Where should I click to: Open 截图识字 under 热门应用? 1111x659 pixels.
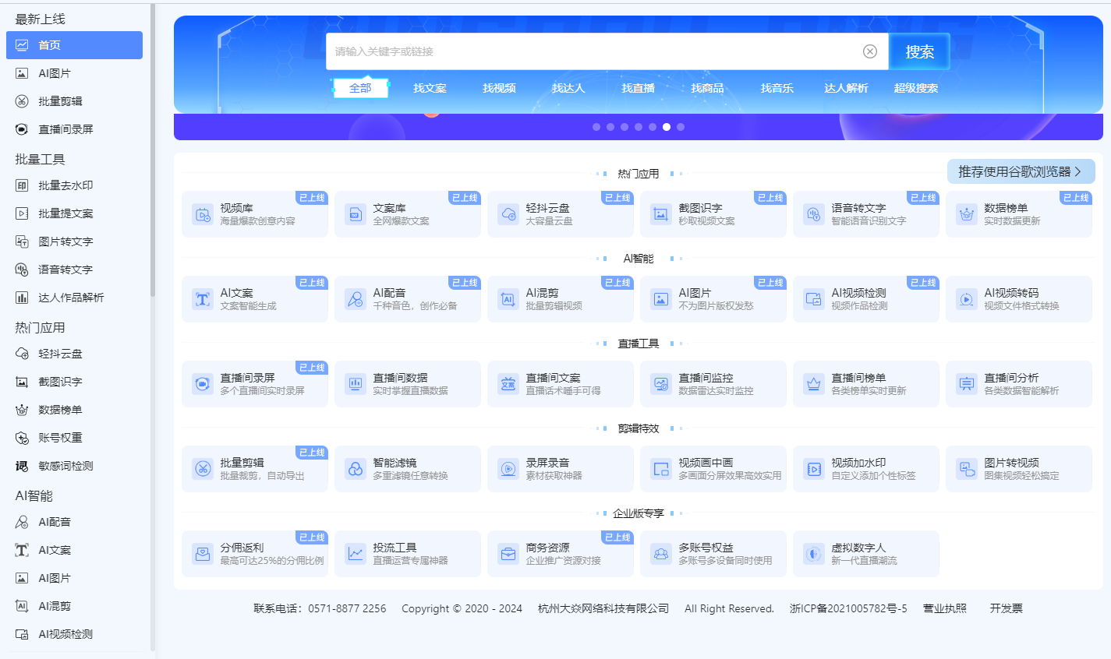coord(713,213)
